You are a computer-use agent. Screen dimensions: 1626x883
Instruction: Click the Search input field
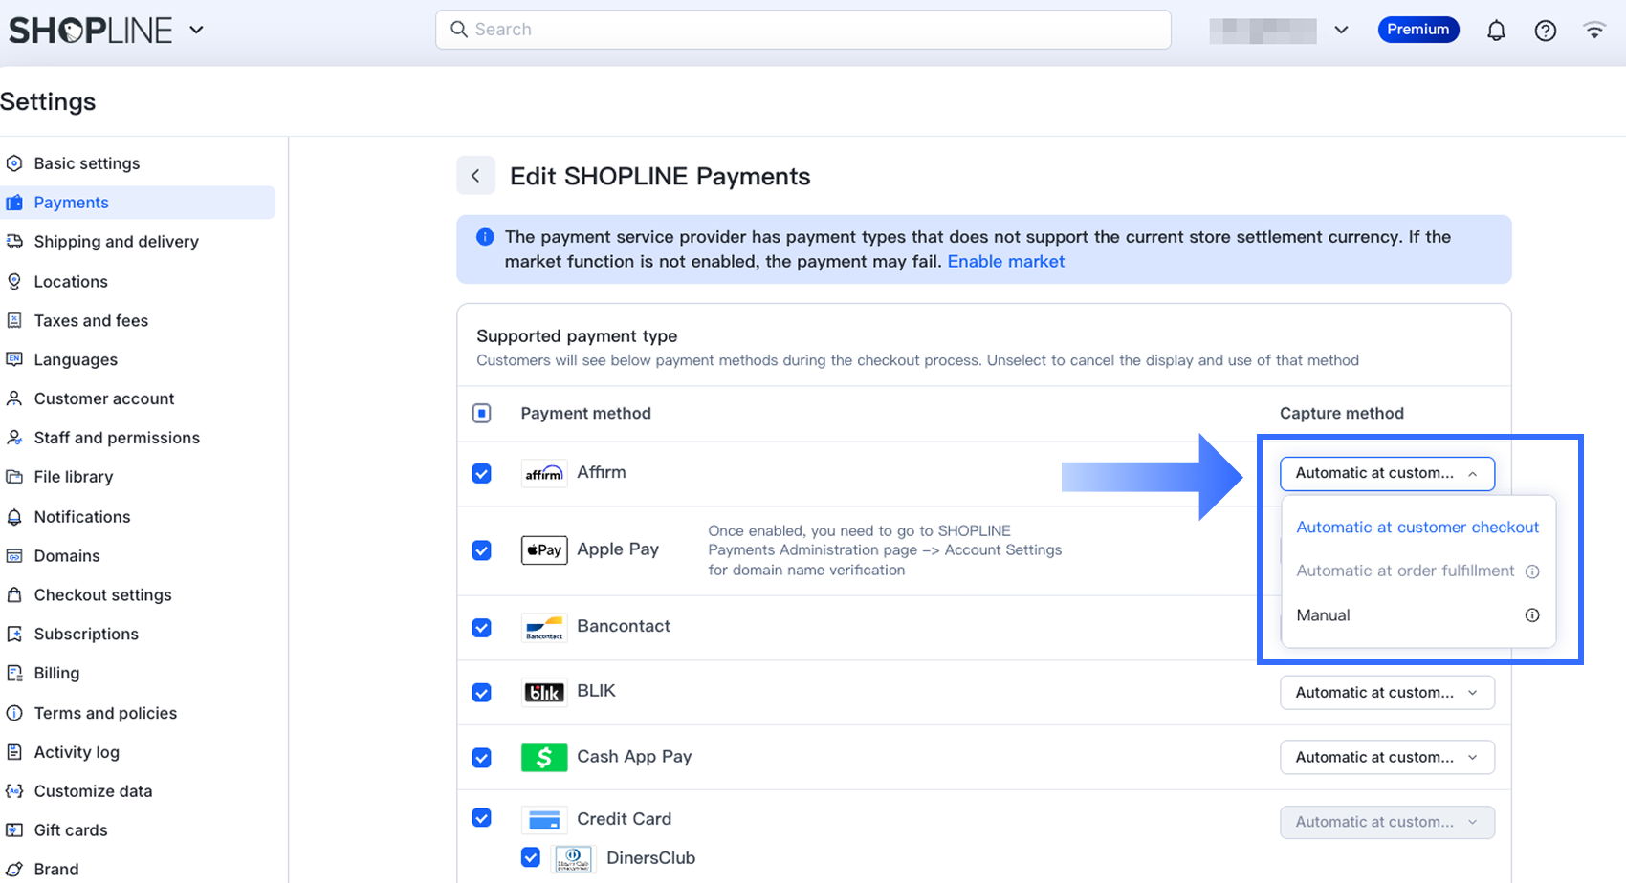[x=802, y=30]
